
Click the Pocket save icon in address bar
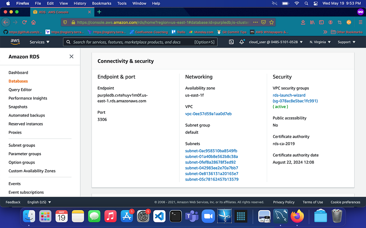point(263,22)
